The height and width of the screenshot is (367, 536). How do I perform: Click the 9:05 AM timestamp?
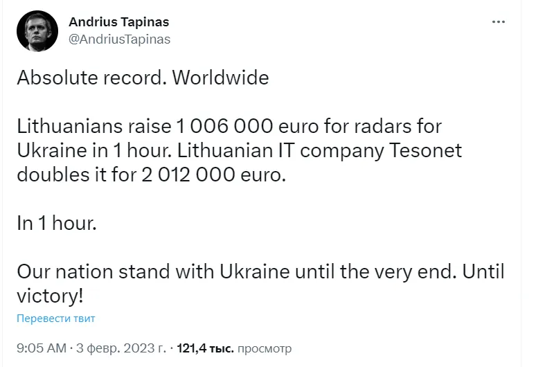[x=42, y=348]
